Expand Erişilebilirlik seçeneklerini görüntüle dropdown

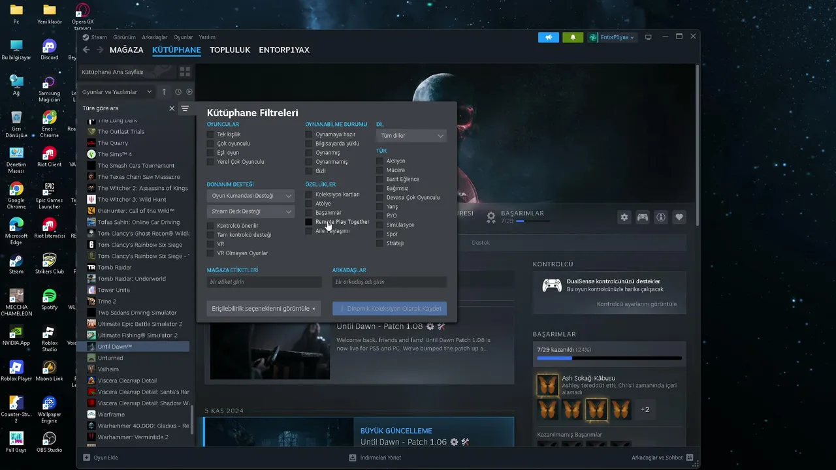point(264,309)
